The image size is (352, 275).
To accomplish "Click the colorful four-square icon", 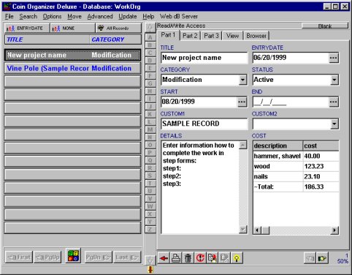I will (73, 256).
